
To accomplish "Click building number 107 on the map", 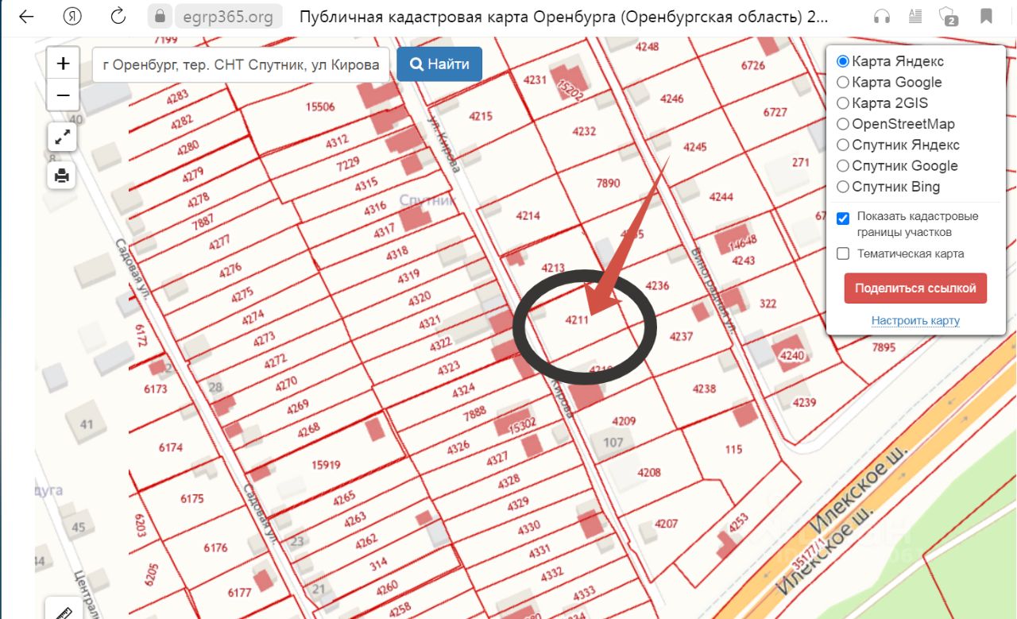I will coord(613,442).
